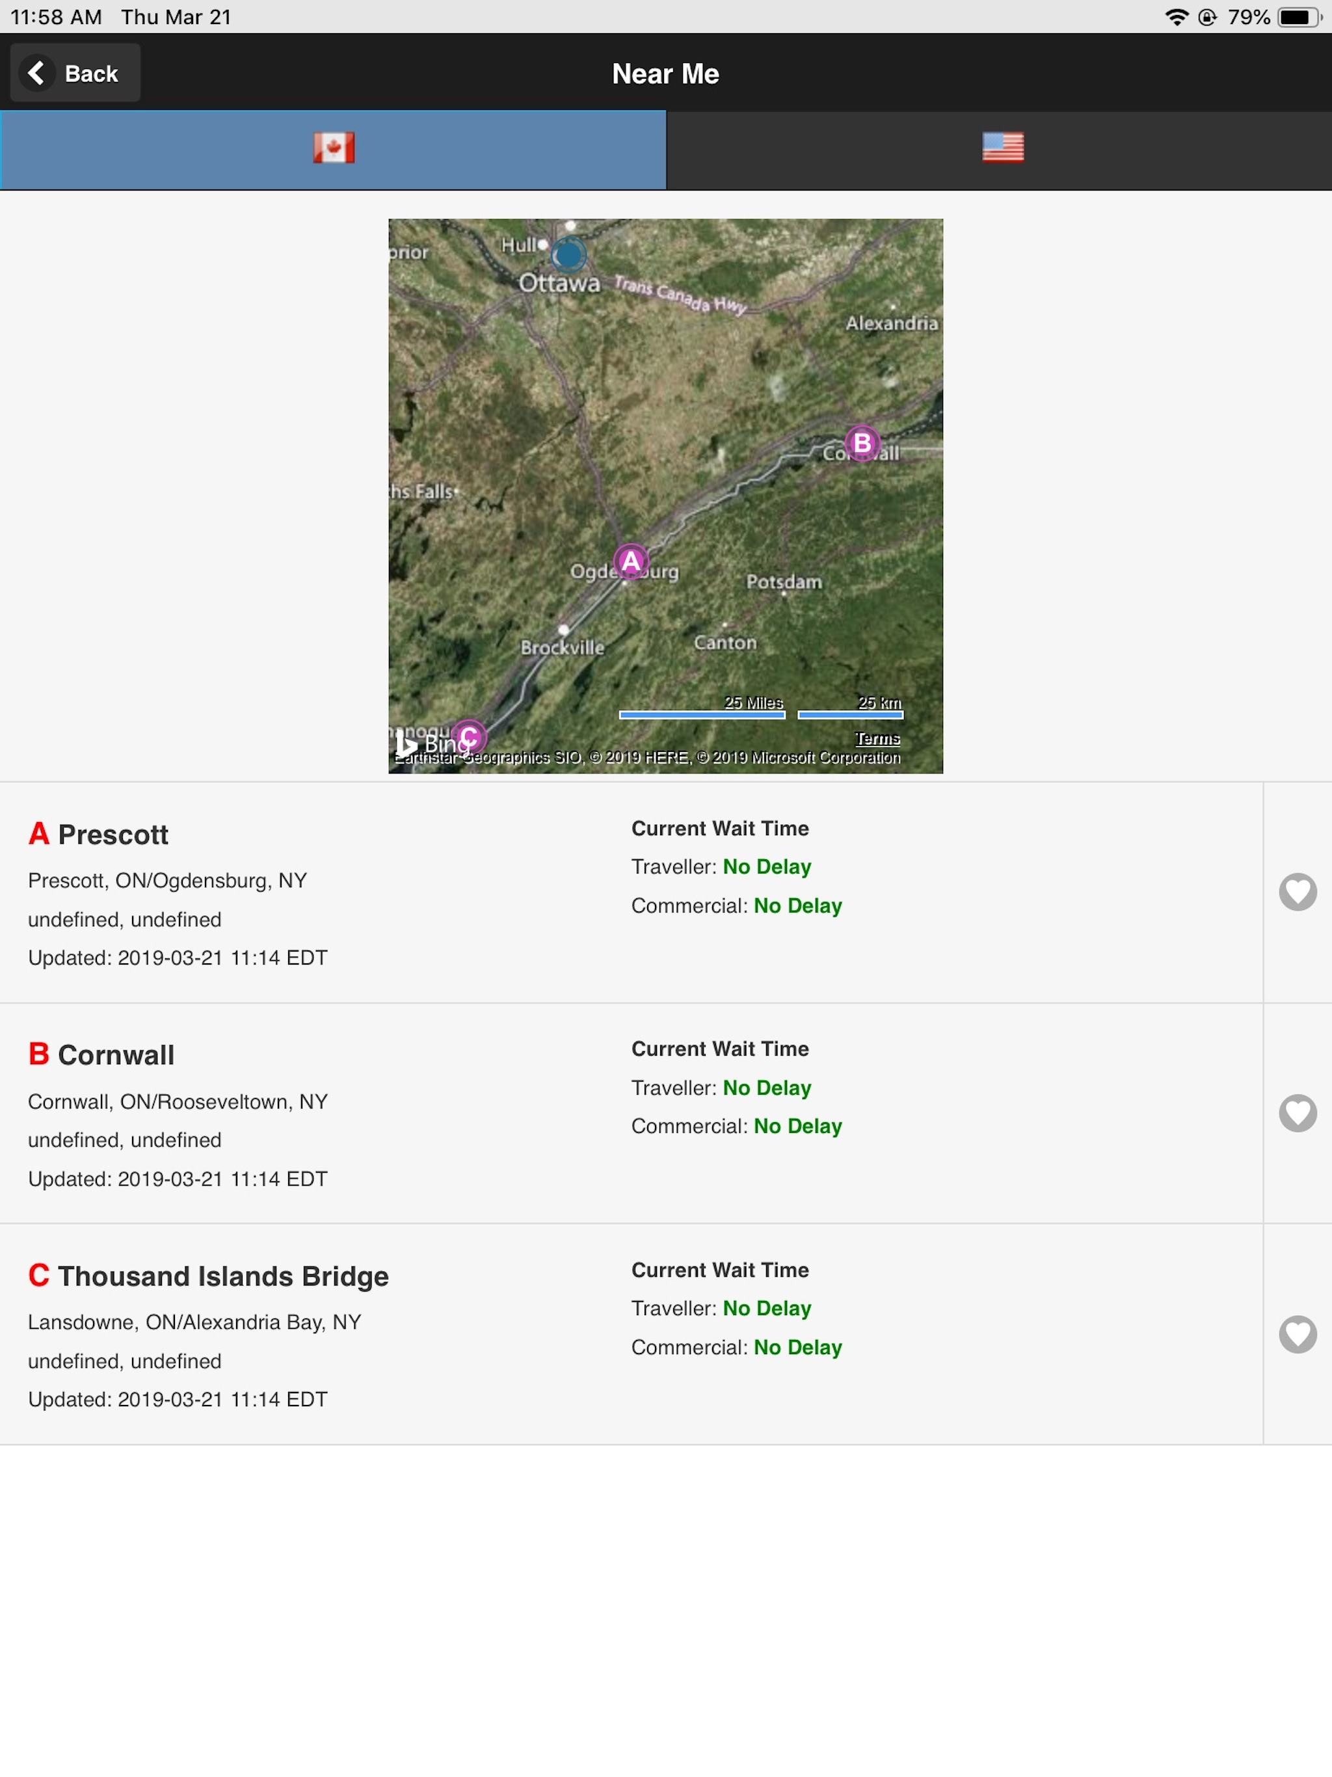Click map marker C near Bing logo

coord(469,736)
